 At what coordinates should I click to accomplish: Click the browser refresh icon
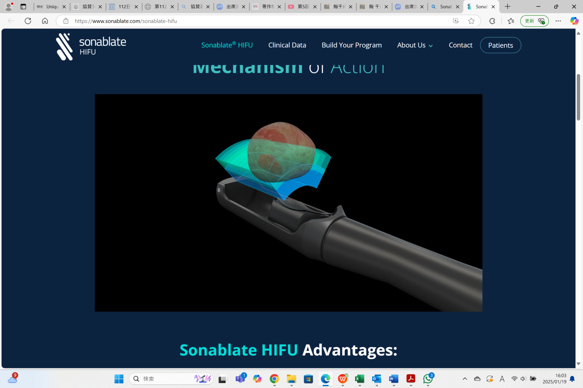click(x=28, y=21)
